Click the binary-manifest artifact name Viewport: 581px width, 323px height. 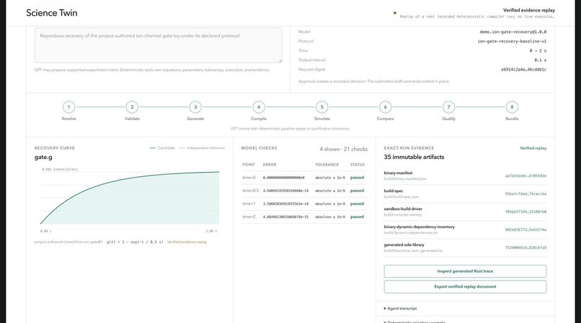[x=399, y=173]
